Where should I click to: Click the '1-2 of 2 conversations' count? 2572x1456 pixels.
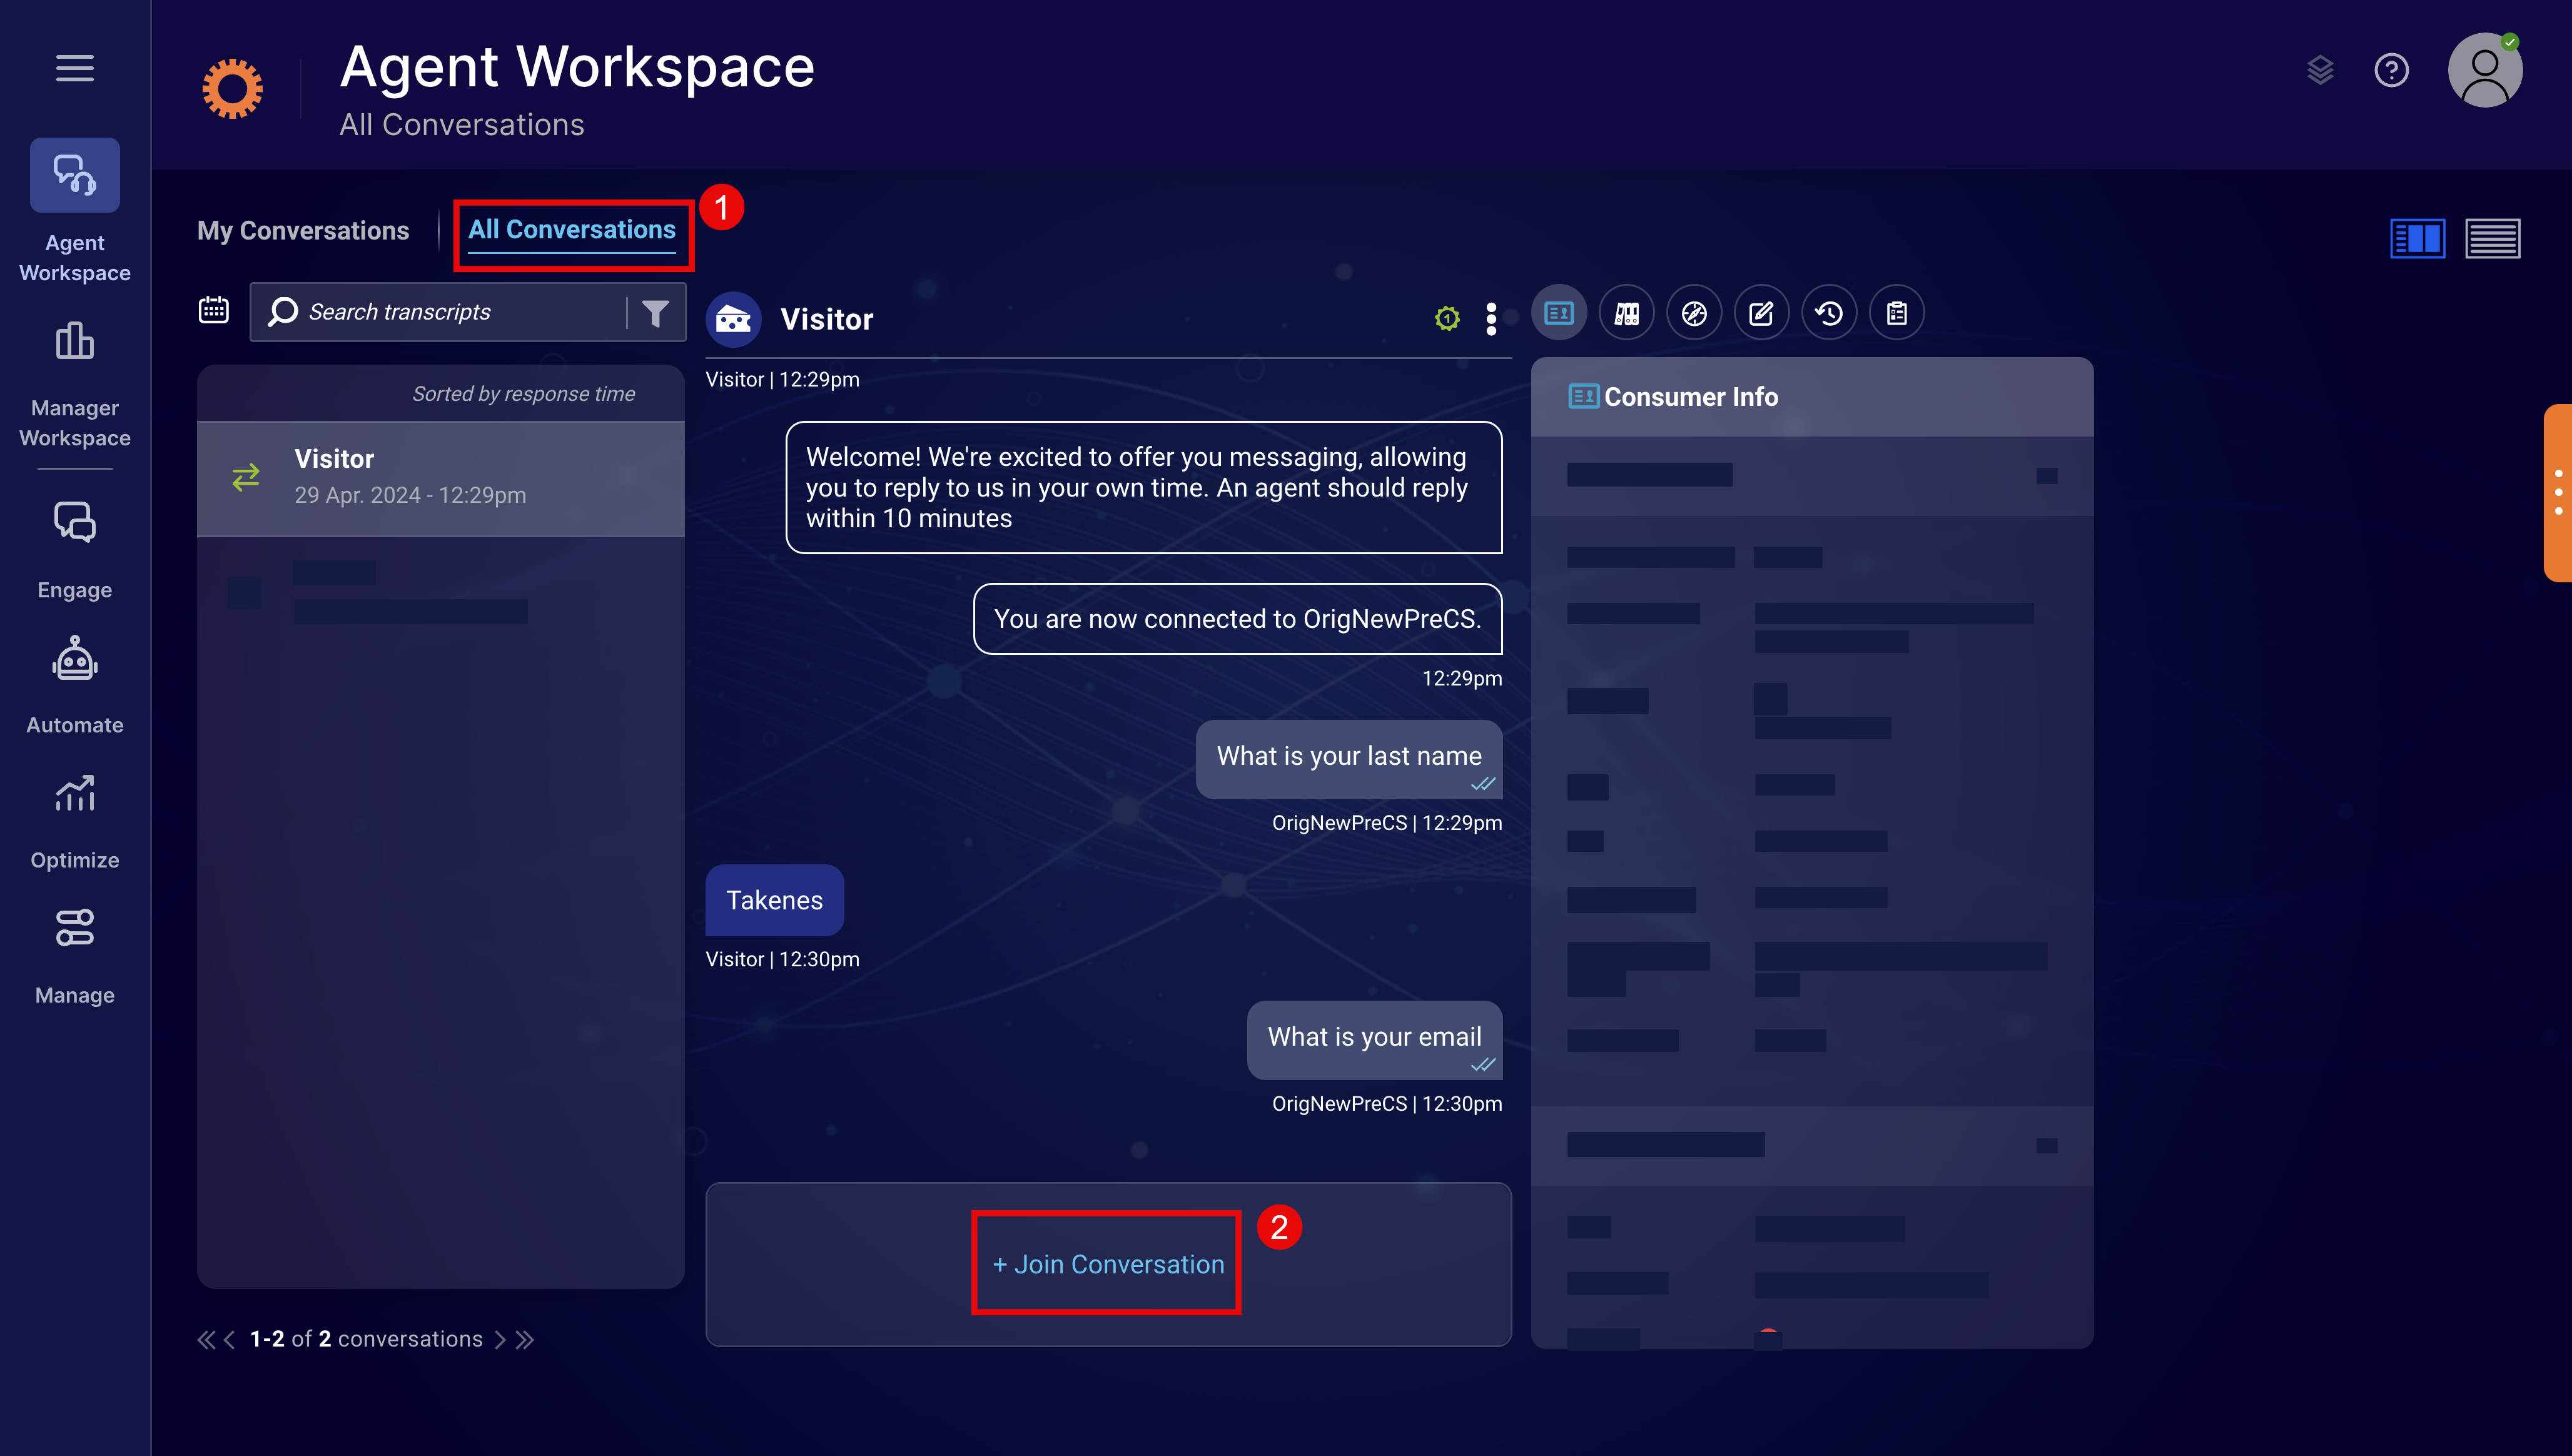pyautogui.click(x=366, y=1340)
